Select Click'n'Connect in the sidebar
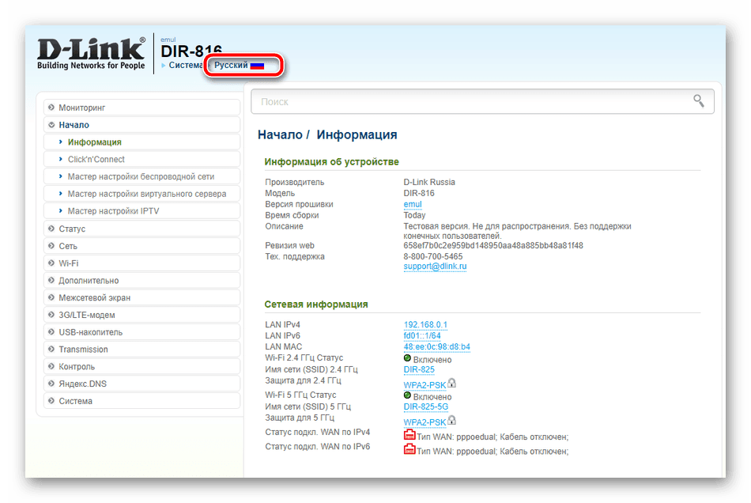The image size is (751, 503). pyautogui.click(x=142, y=159)
